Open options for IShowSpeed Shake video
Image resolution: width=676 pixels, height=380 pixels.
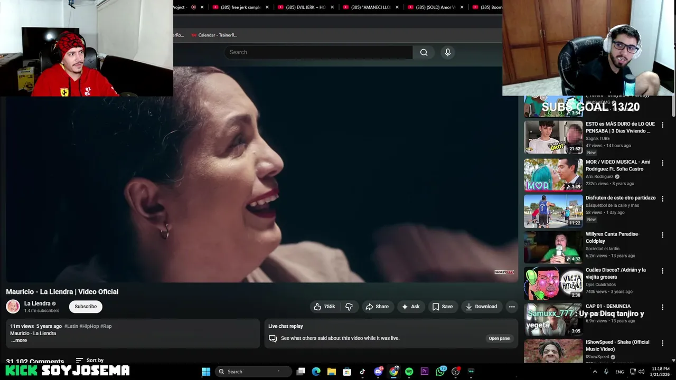pyautogui.click(x=662, y=343)
